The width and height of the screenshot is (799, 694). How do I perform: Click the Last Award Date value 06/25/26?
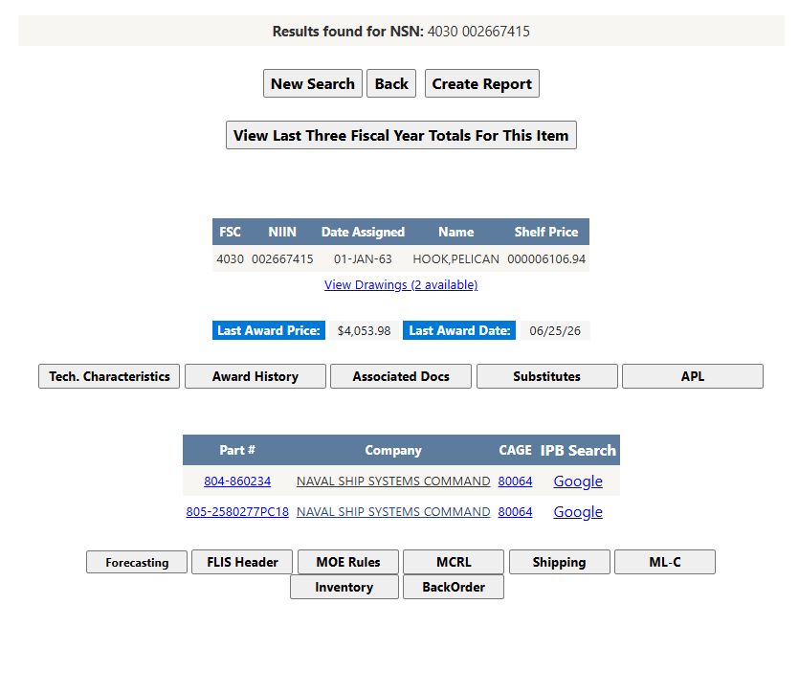pyautogui.click(x=555, y=330)
